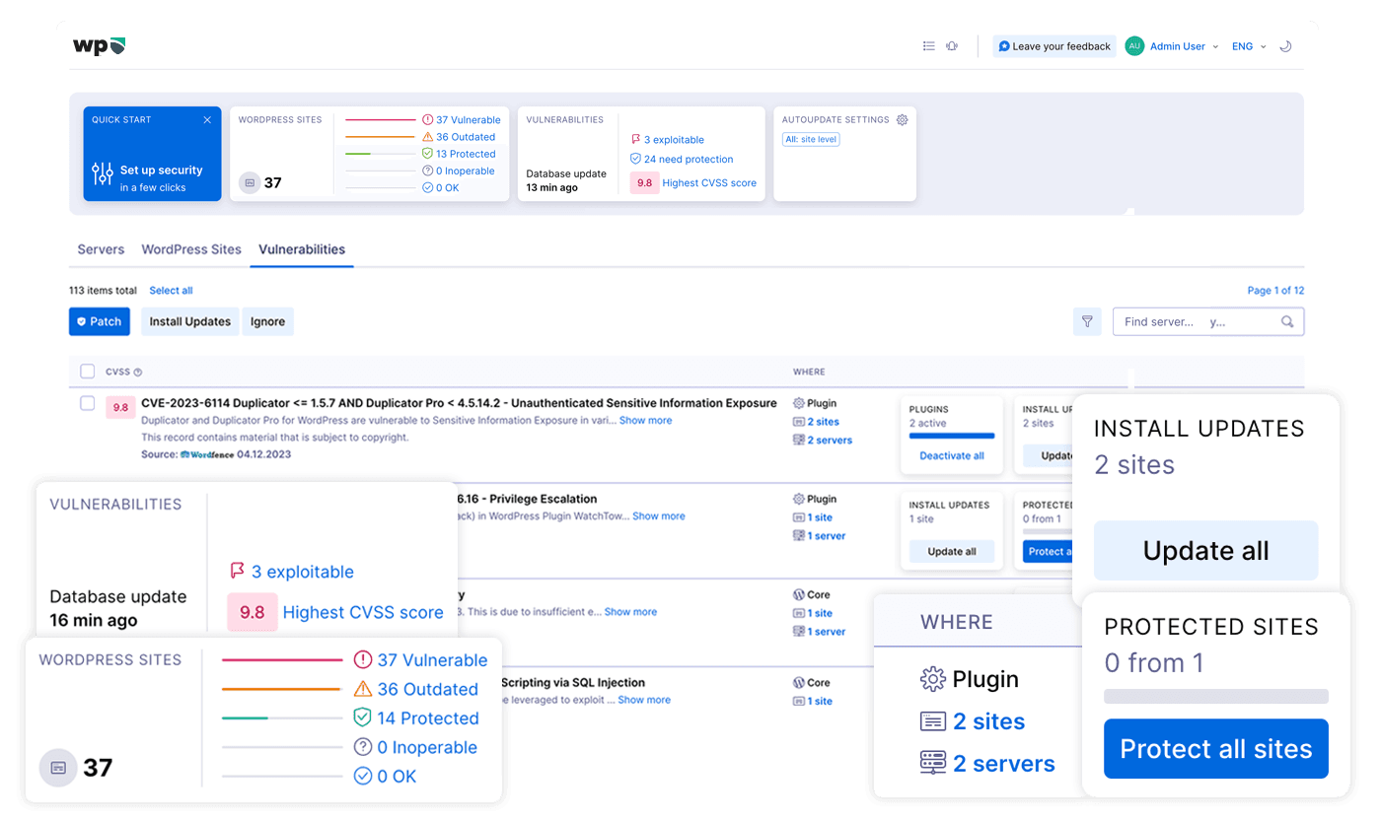Image resolution: width=1381 pixels, height=821 pixels.
Task: Click the magnifier icon in the search box
Action: (1287, 321)
